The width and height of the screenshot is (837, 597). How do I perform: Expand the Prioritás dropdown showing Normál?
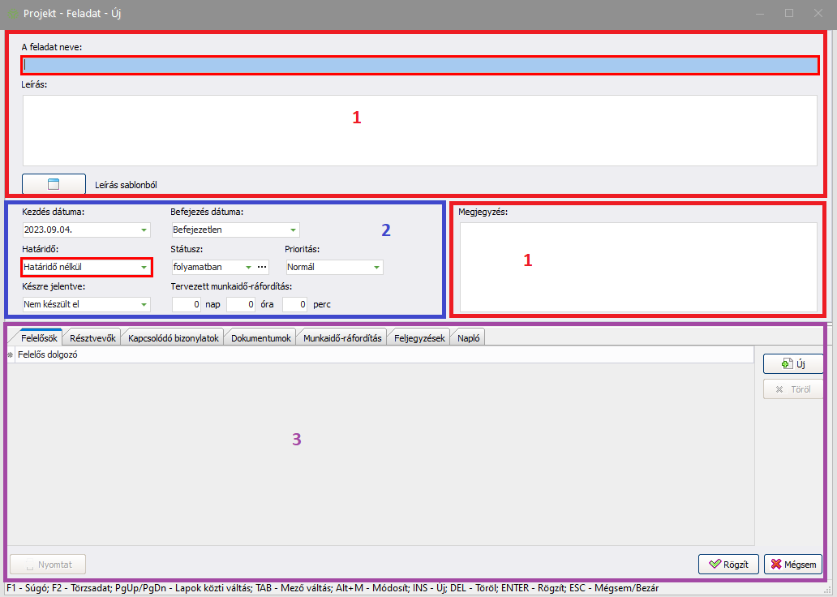pos(376,267)
